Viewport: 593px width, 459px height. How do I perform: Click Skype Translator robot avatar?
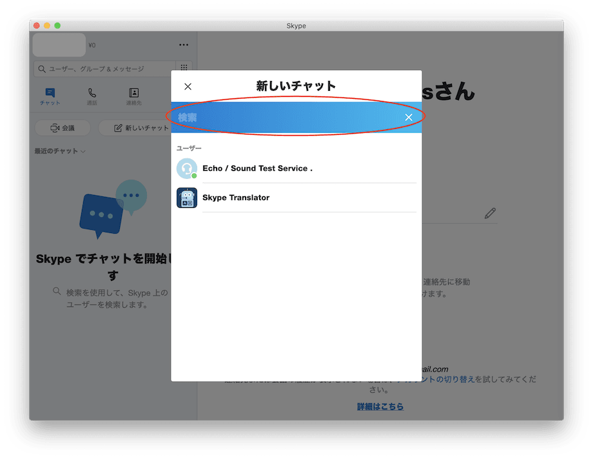(187, 198)
